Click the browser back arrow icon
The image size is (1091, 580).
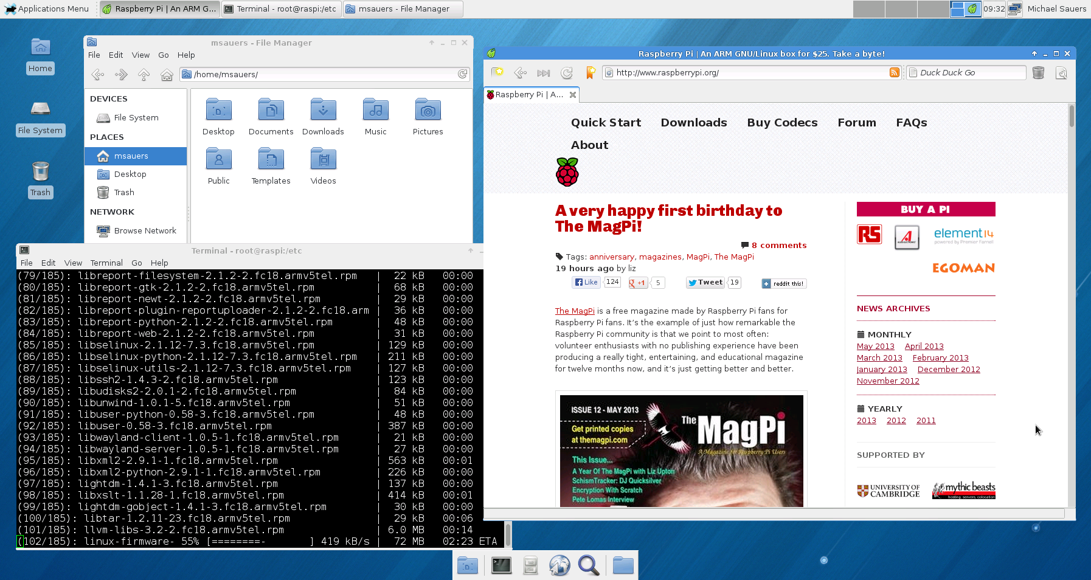click(x=521, y=73)
